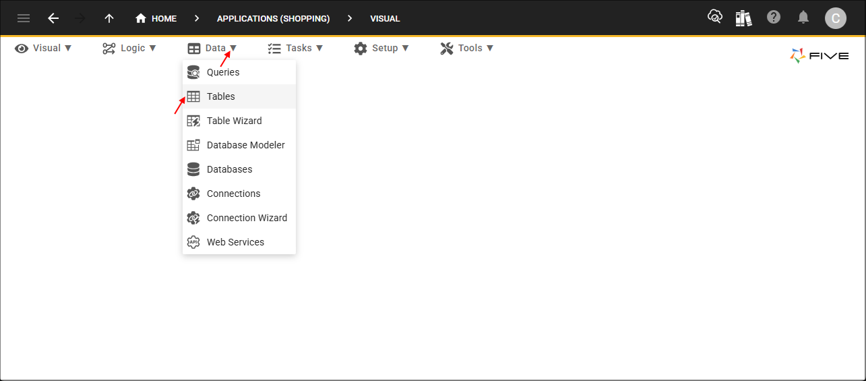Select Connection Wizard menu item
The image size is (866, 381).
point(247,218)
